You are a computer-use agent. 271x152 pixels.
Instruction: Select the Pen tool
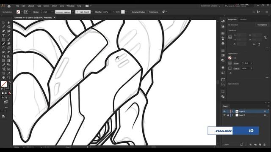(x=3, y=31)
